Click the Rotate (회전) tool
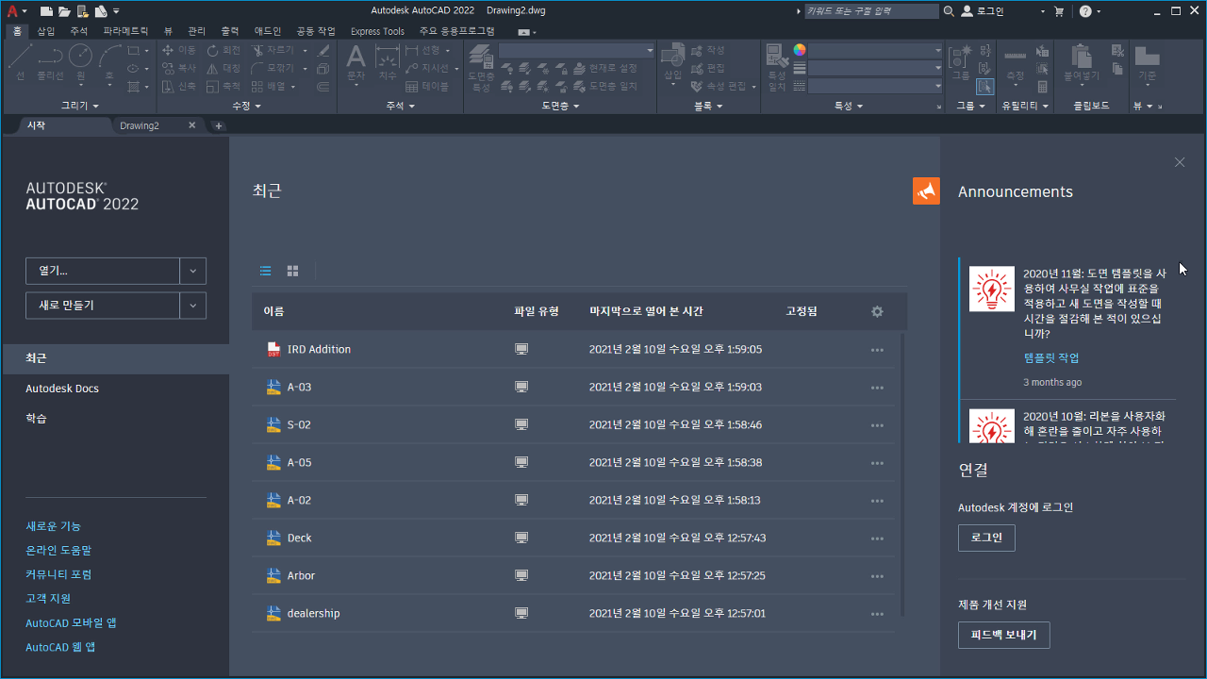This screenshot has height=679, width=1207. 224,50
